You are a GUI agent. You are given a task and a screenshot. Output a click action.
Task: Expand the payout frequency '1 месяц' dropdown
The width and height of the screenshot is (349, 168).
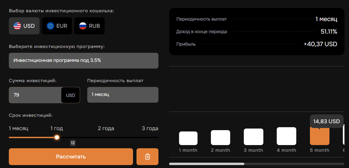click(x=123, y=95)
